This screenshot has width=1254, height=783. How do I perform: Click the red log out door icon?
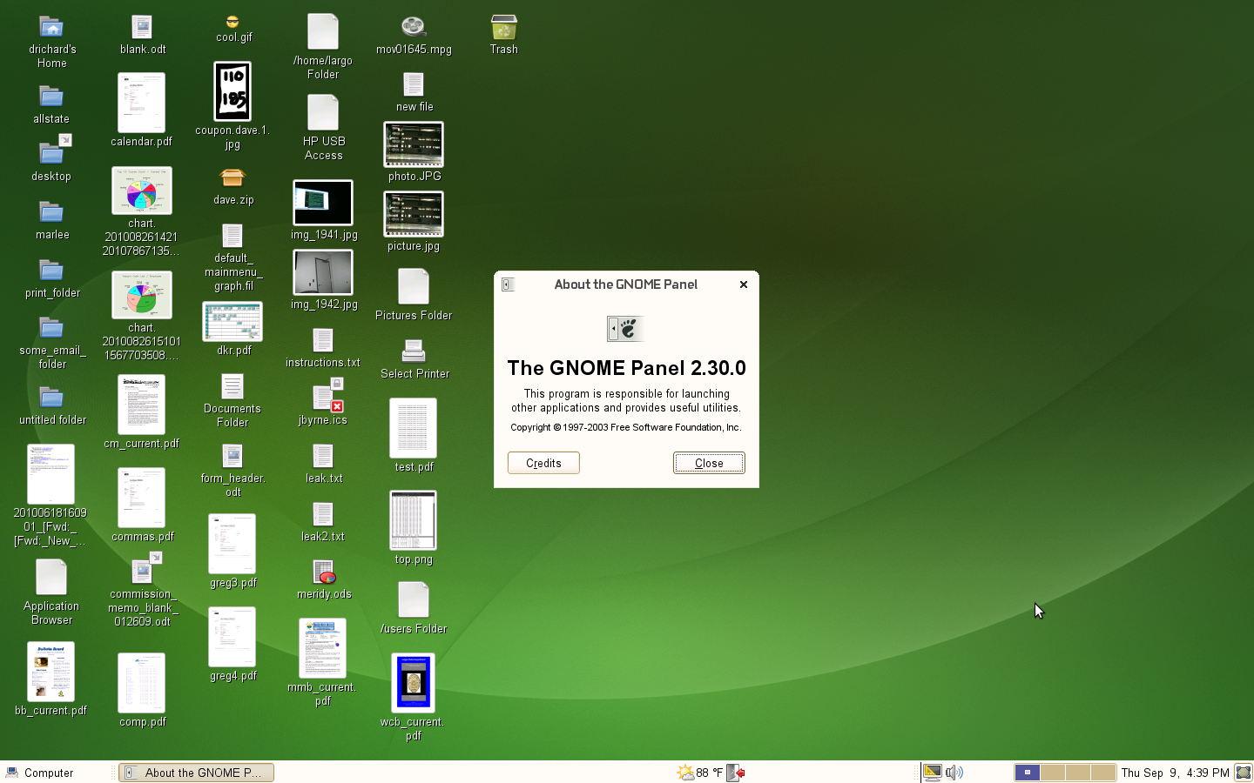point(734,773)
